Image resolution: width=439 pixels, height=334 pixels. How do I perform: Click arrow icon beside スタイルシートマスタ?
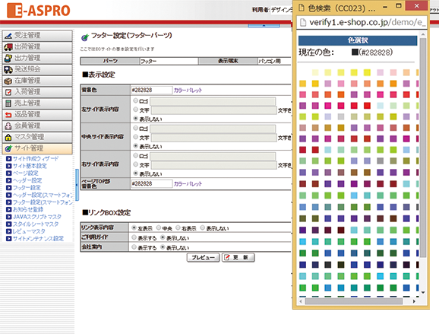pyautogui.click(x=9, y=224)
